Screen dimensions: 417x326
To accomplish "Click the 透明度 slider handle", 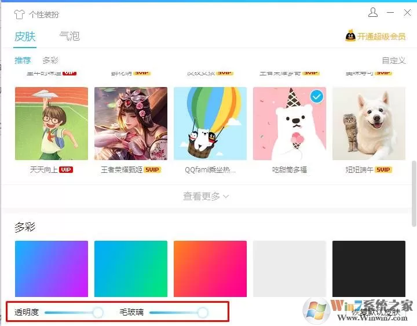I will point(98,312).
